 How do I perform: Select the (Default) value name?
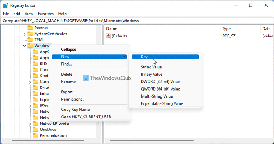119,36
